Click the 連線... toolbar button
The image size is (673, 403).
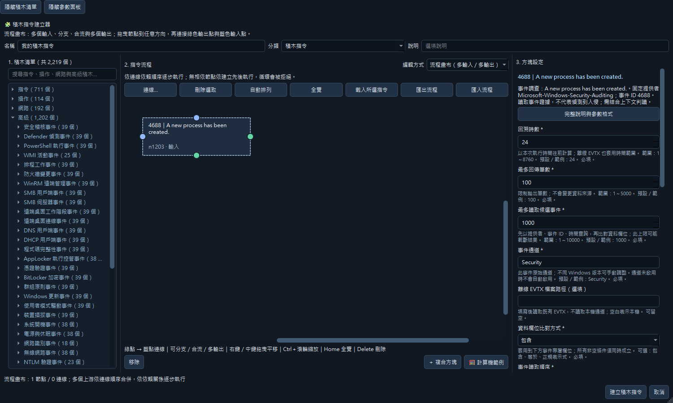(x=150, y=90)
